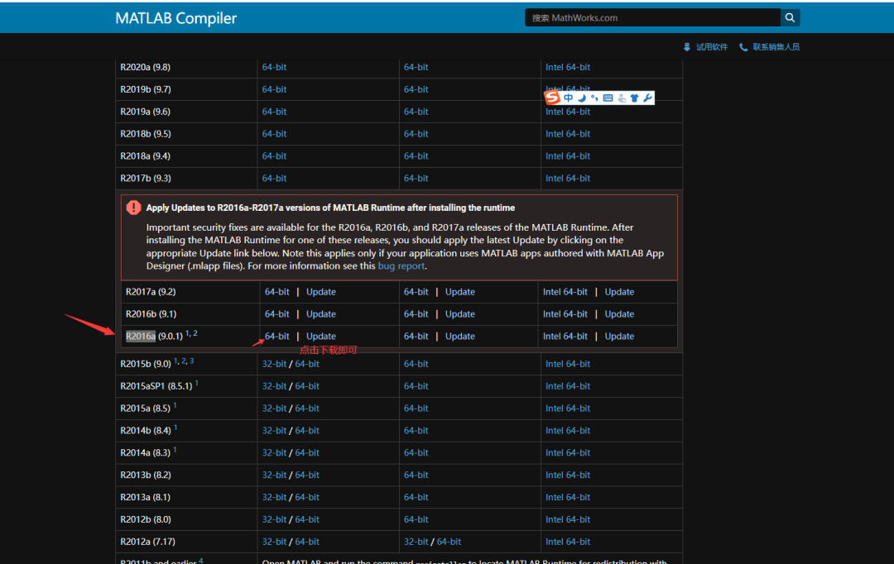Download Intel 64-bit for R2015aSP1 (8.5.1)
Viewport: 894px width, 564px height.
tap(567, 386)
